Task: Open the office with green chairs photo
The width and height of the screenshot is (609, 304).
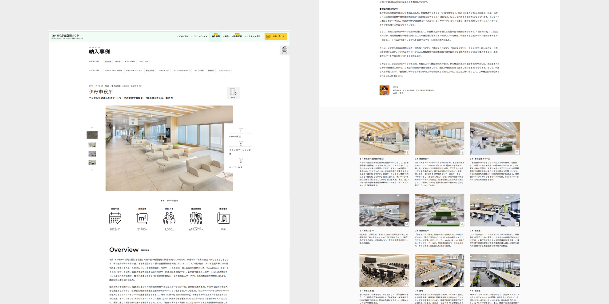Action: (495, 271)
